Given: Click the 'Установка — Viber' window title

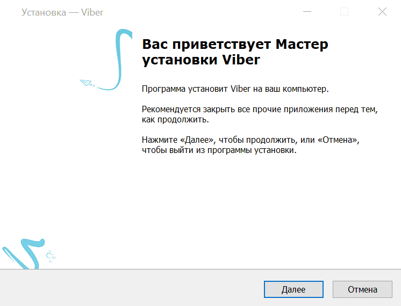Looking at the screenshot, I should (62, 12).
